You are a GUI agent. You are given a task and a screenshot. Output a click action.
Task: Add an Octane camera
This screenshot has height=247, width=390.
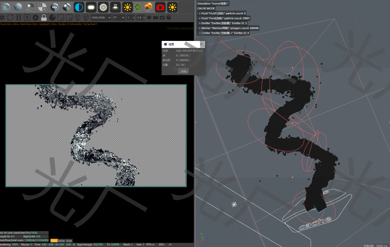click(160, 7)
